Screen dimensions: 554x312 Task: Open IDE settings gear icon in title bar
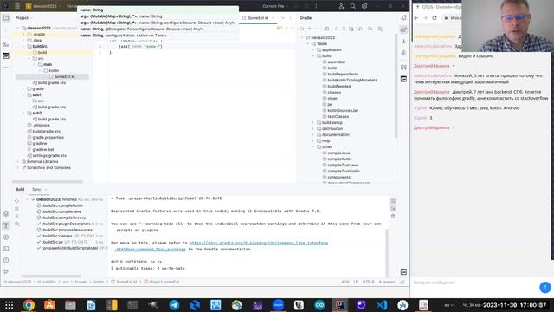pos(364,6)
